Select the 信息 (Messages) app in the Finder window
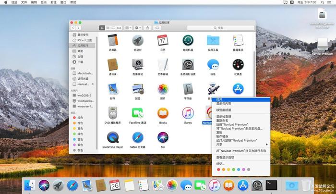336x194 pixels. (x=213, y=64)
